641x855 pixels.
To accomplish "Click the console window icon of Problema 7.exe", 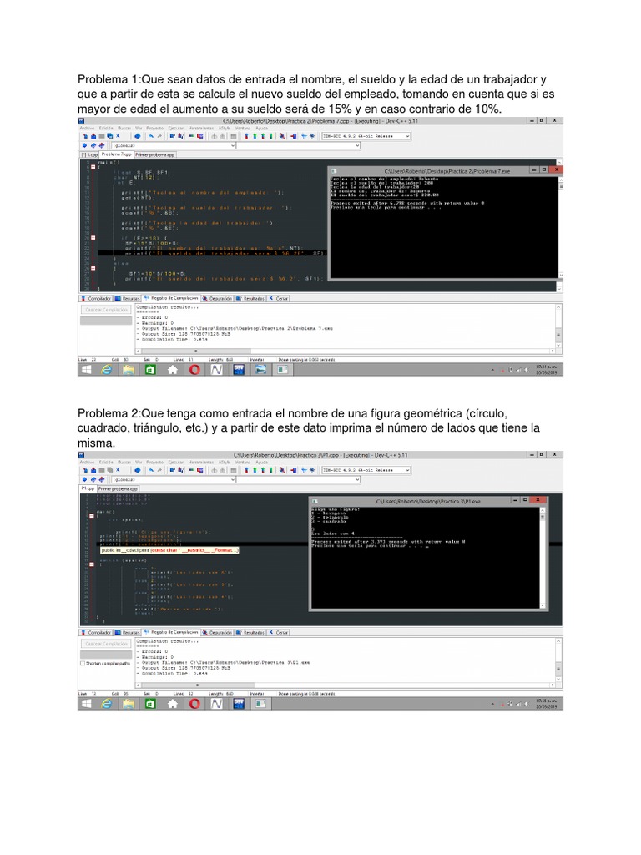I will tap(334, 170).
